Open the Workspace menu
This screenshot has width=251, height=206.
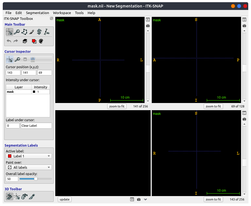pos(62,13)
